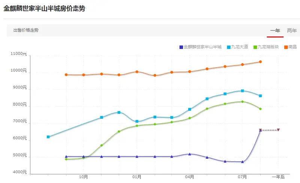Select the green point at 01月
300x183 pixels.
point(137,126)
